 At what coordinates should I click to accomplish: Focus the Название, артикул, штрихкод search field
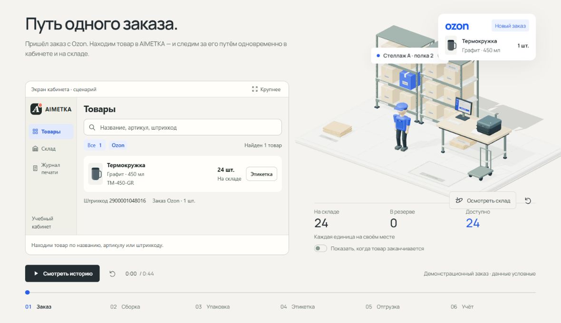[x=183, y=127]
